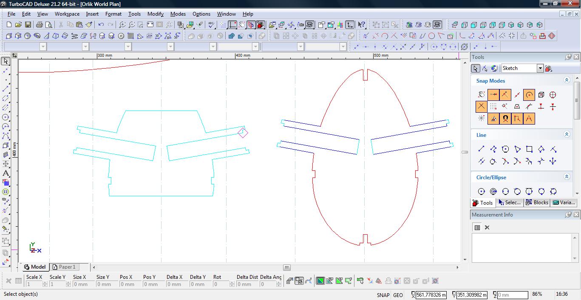Click the Print icon in toolbar
The height and width of the screenshot is (300, 581).
coord(40,25)
